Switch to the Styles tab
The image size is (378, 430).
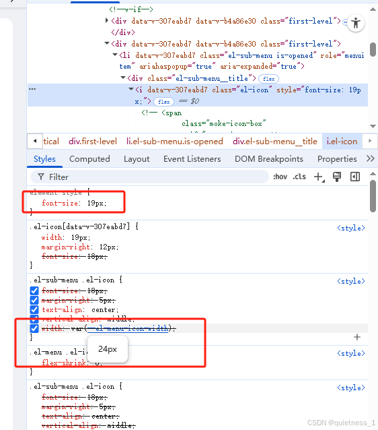[x=44, y=159]
